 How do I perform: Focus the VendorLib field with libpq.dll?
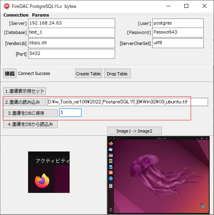coord(72,43)
